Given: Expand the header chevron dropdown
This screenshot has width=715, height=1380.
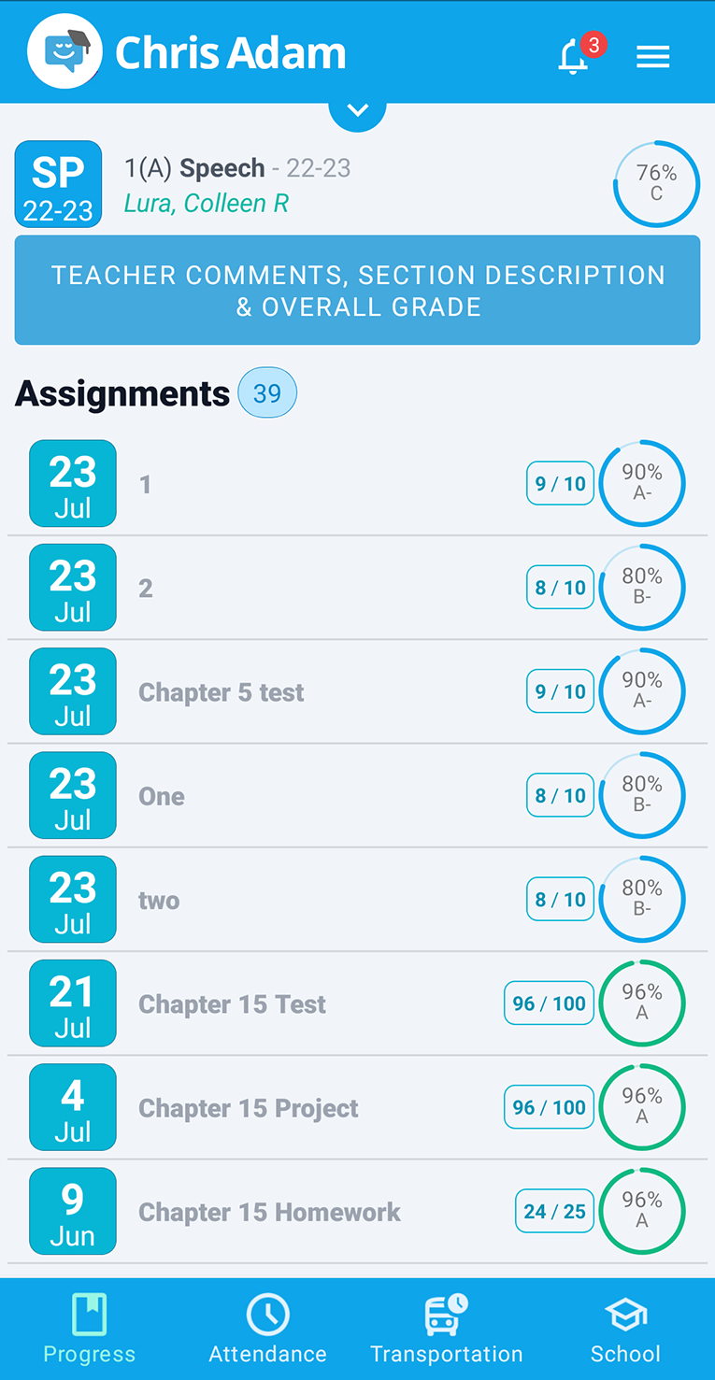Looking at the screenshot, I should point(357,111).
